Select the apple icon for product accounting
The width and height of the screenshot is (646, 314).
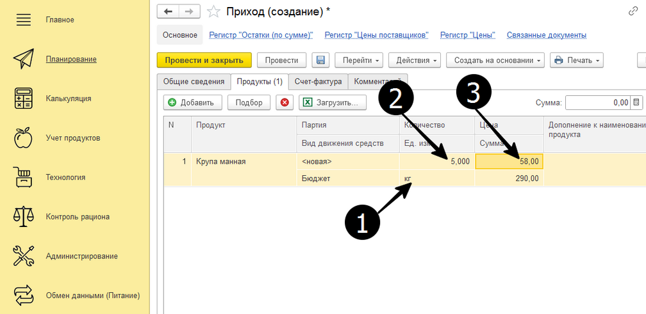[23, 138]
